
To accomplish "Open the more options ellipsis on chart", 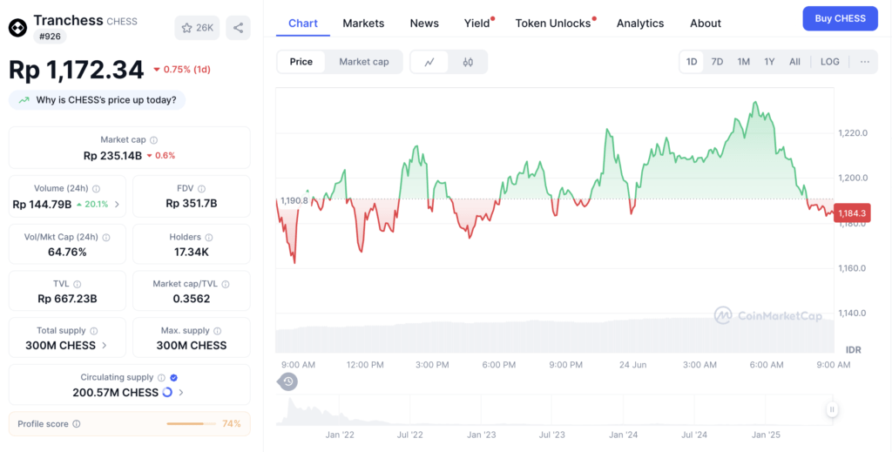I will 865,62.
